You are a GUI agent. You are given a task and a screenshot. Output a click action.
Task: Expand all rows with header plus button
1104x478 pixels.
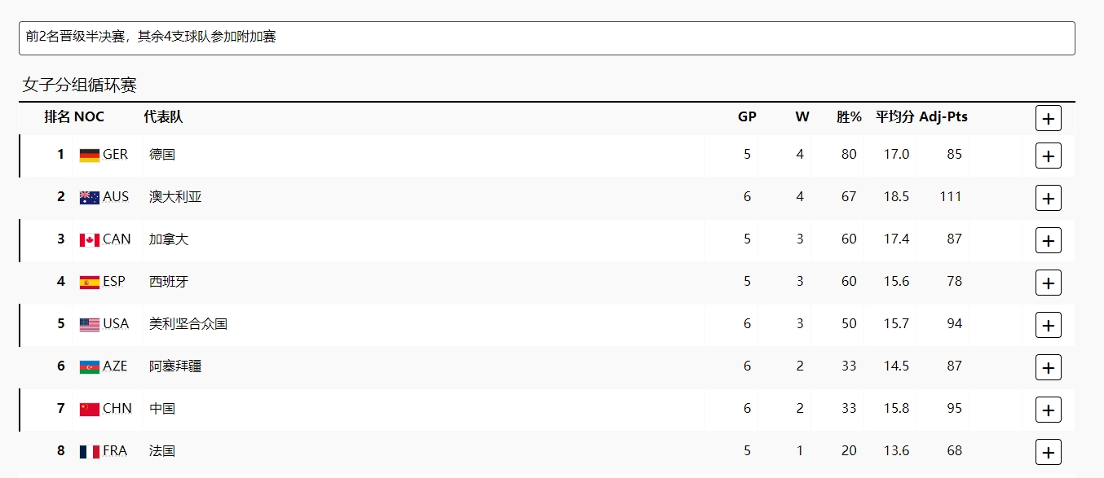pyautogui.click(x=1048, y=118)
